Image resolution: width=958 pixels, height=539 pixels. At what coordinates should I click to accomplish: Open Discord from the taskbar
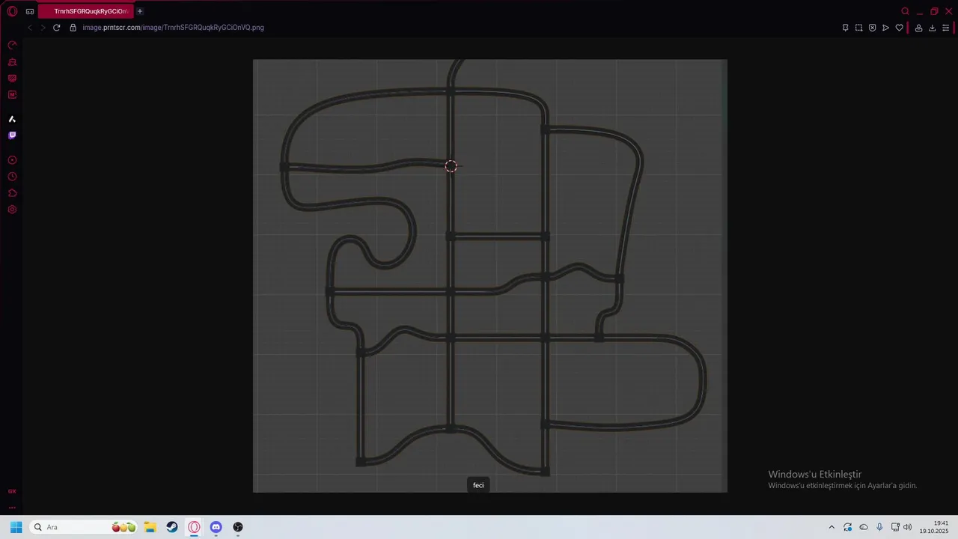tap(216, 527)
